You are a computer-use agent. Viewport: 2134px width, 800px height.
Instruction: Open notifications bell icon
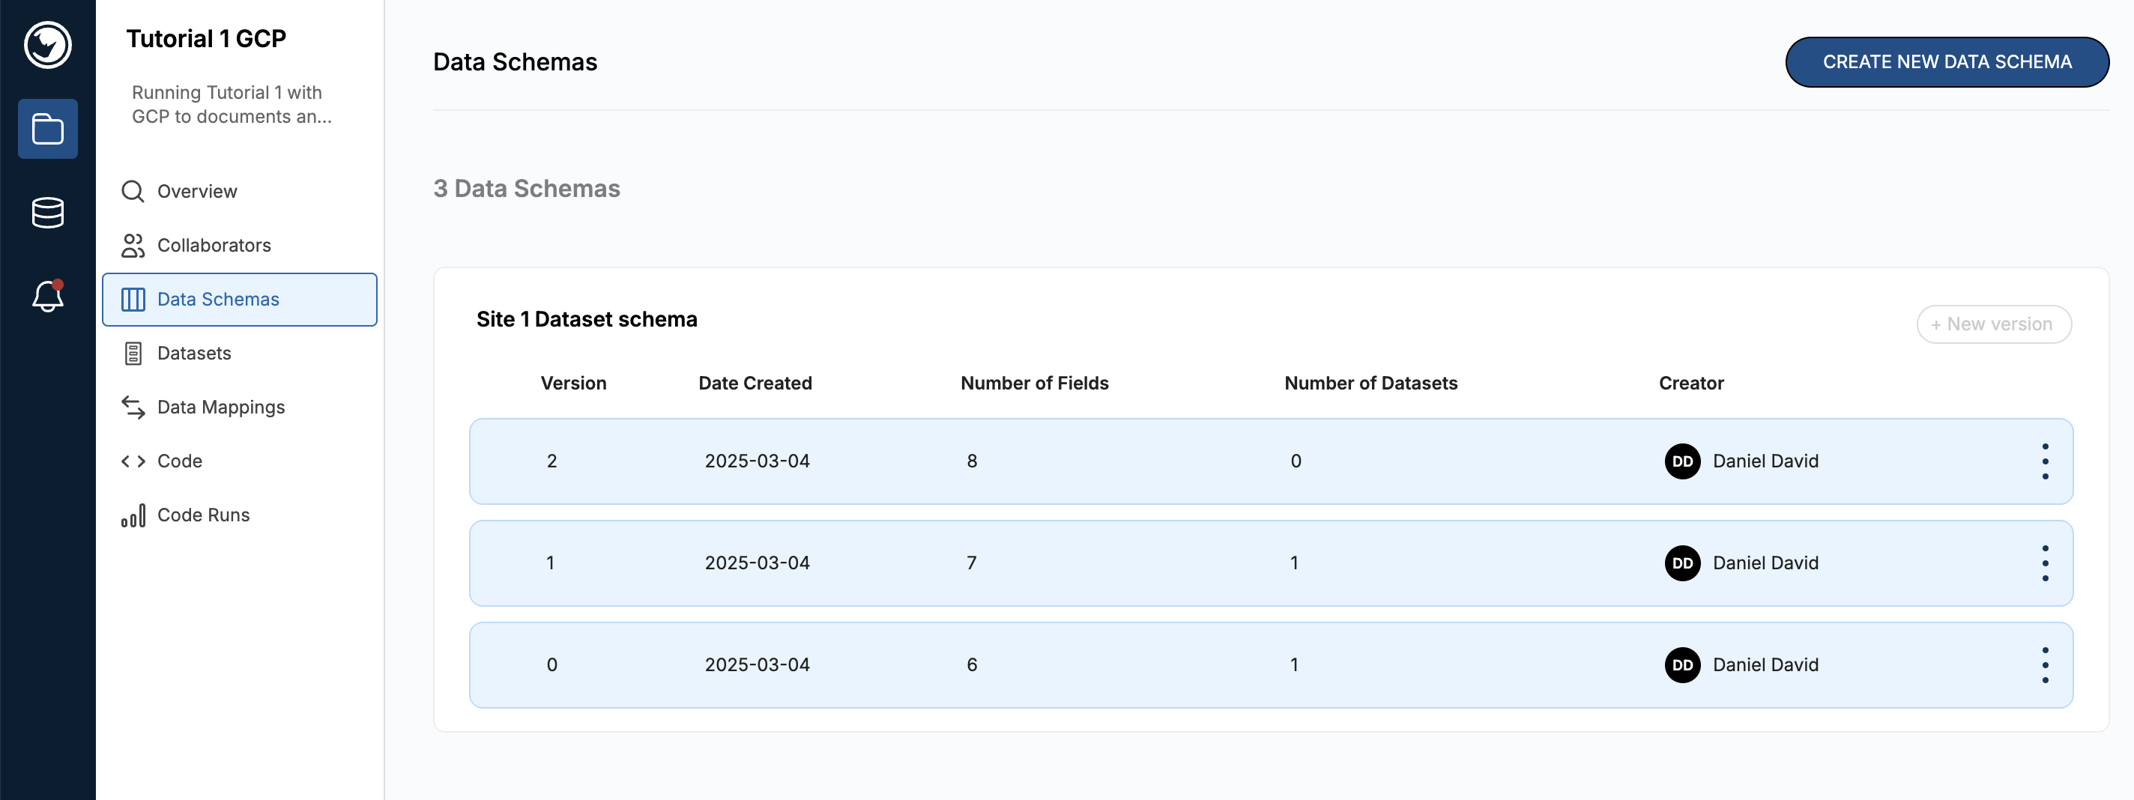click(47, 296)
